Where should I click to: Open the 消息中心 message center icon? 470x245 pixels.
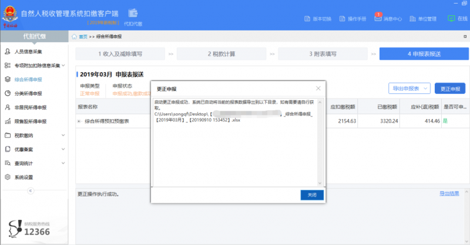pyautogui.click(x=378, y=19)
